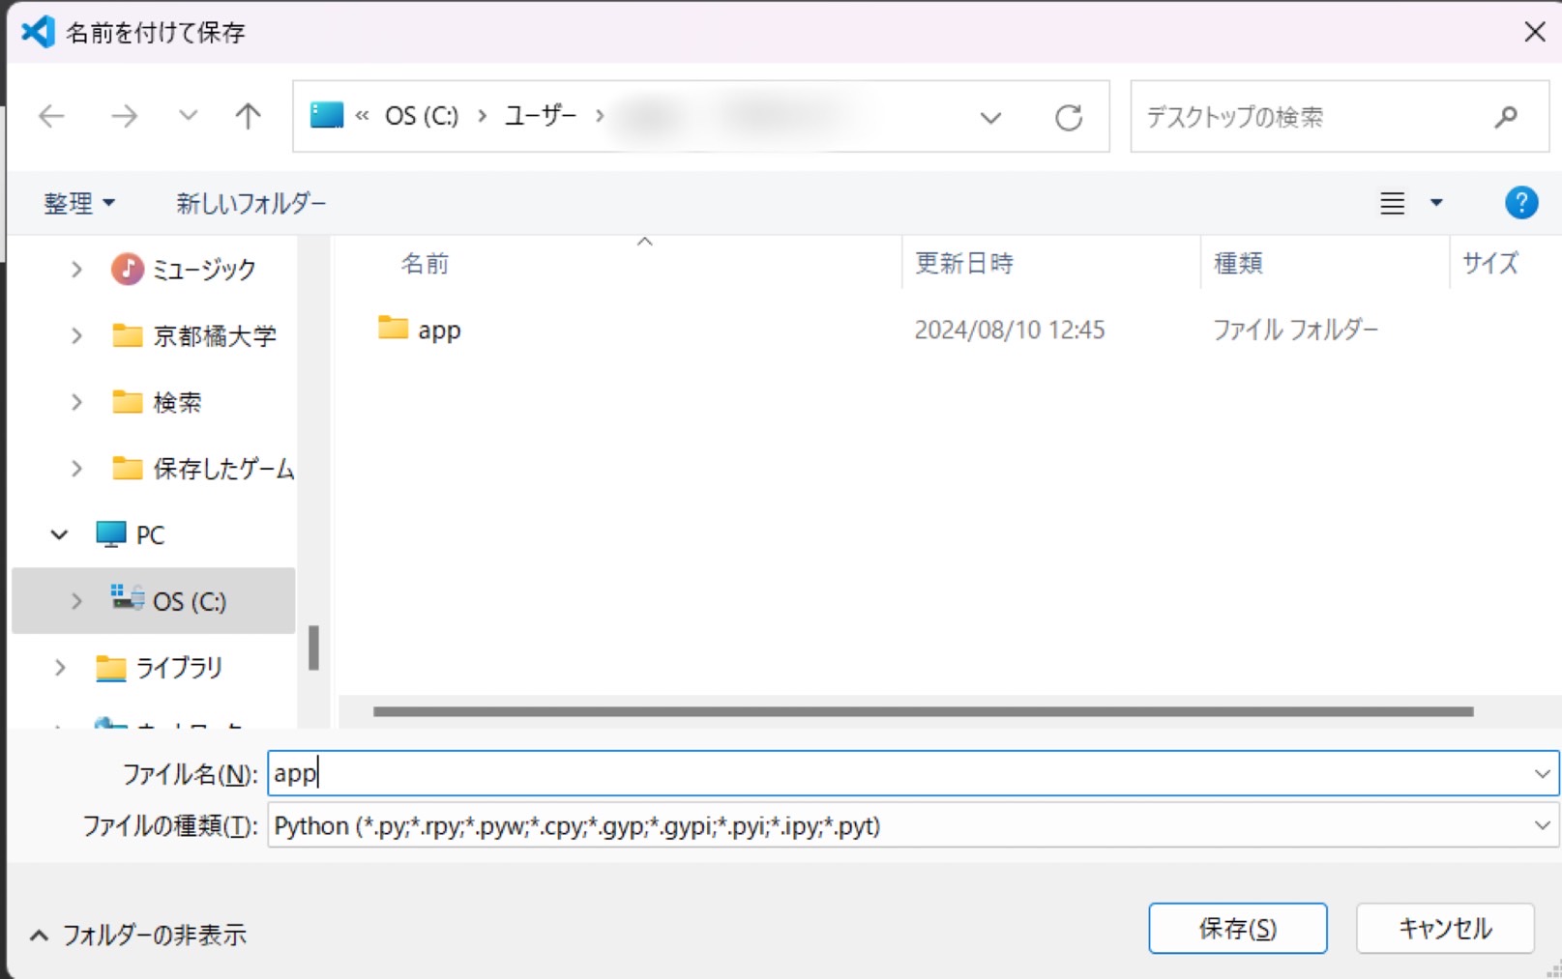Collapse the PC tree node
This screenshot has width=1562, height=979.
58,534
